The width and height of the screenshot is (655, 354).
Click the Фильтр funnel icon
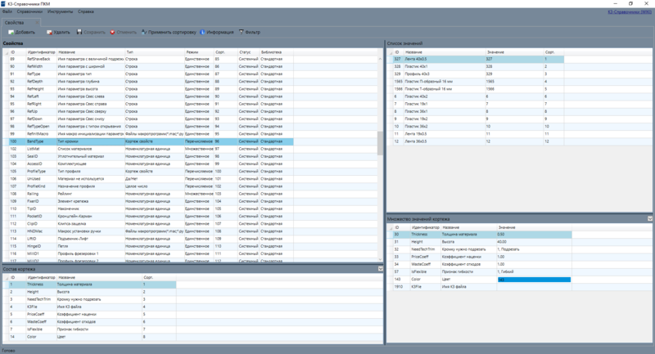(x=241, y=32)
